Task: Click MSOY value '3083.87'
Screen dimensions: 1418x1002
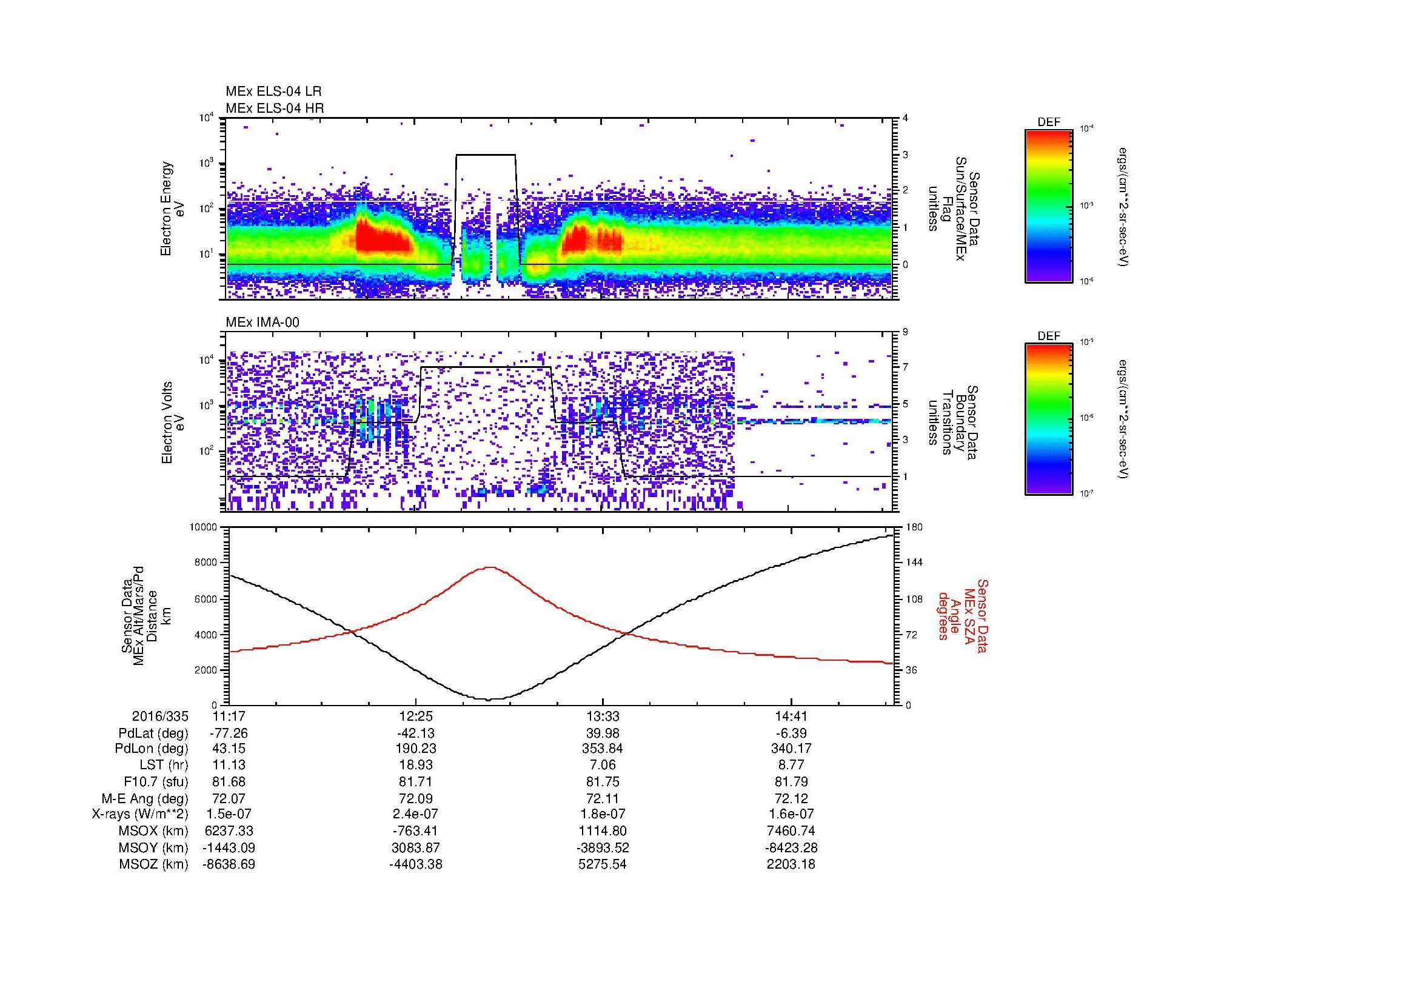Action: click(416, 847)
